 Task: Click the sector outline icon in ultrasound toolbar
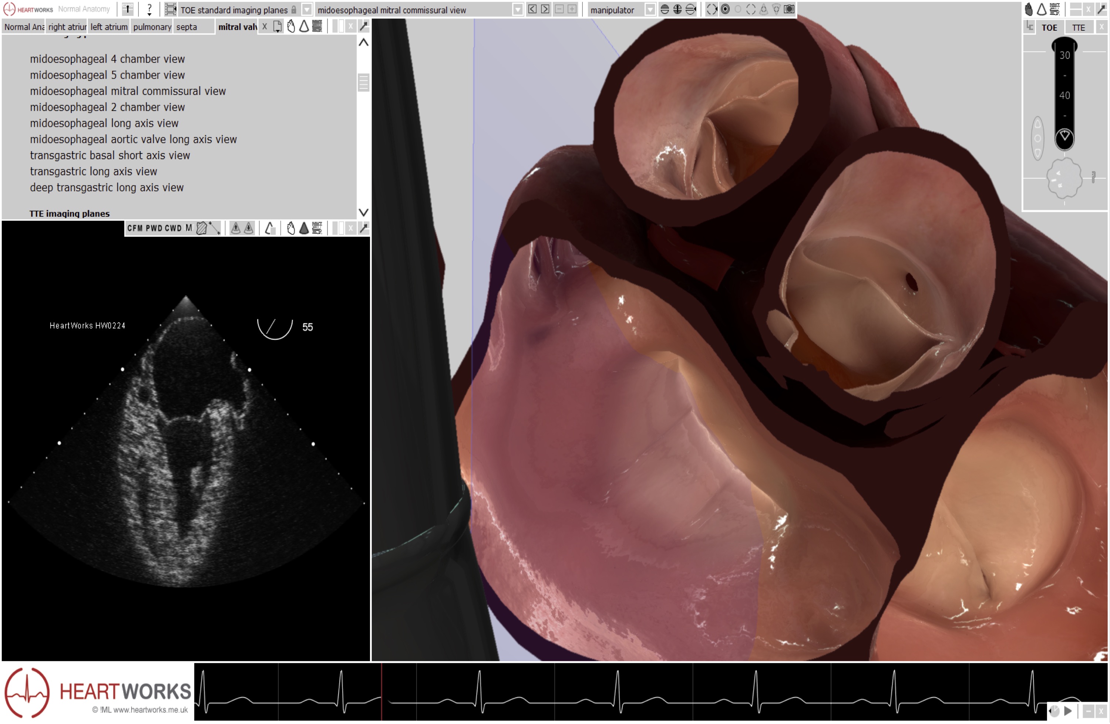[270, 229]
